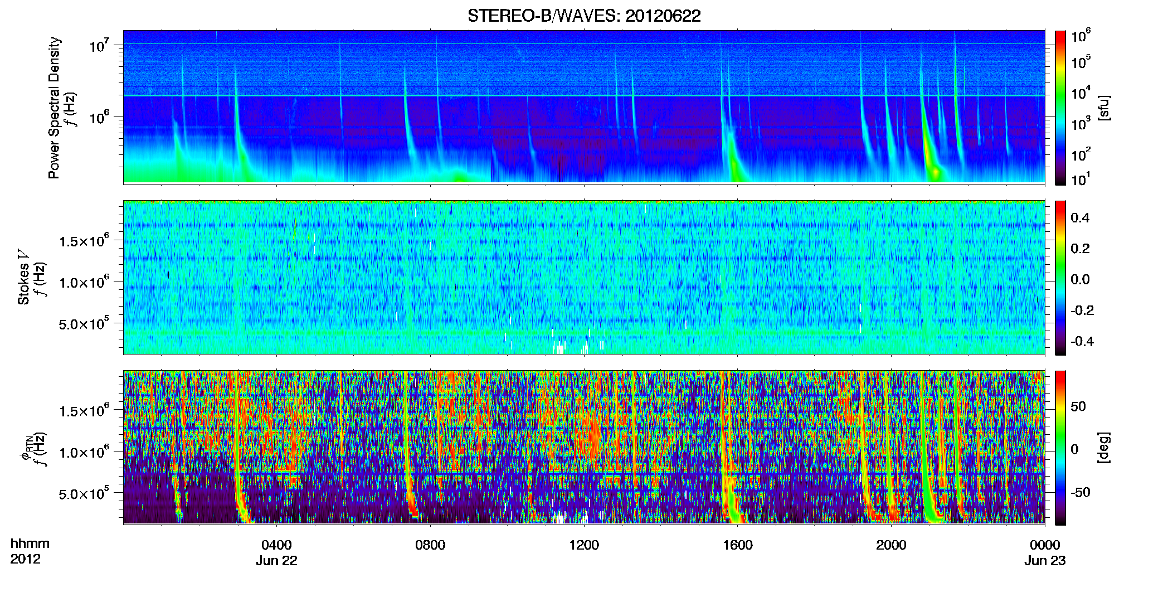Click the [sfu] color bar unit label

[x=1103, y=108]
